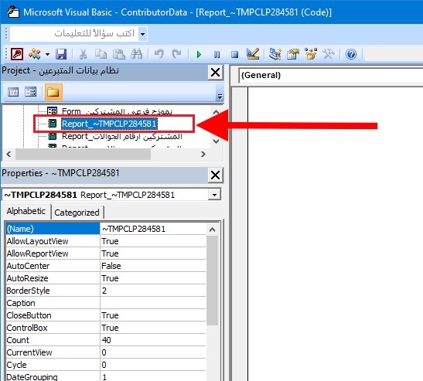The image size is (423, 381).
Task: Switch to the Categorized tab
Action: [77, 213]
